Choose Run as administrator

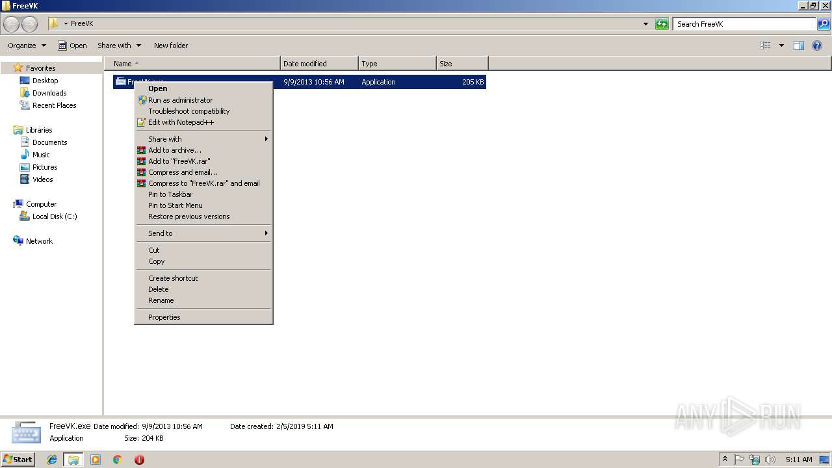[x=203, y=100]
